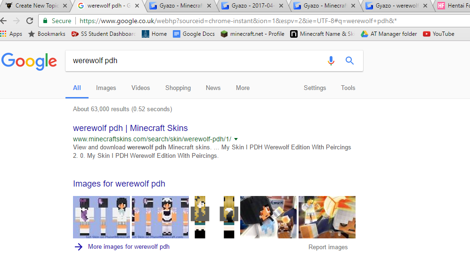This screenshot has width=470, height=261.
Task: Open the AT Manager folder bookmark
Action: tap(389, 34)
